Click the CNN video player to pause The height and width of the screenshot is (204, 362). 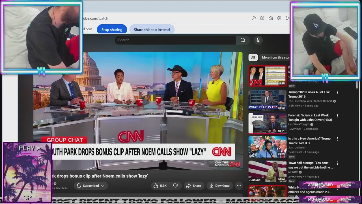coord(138,110)
